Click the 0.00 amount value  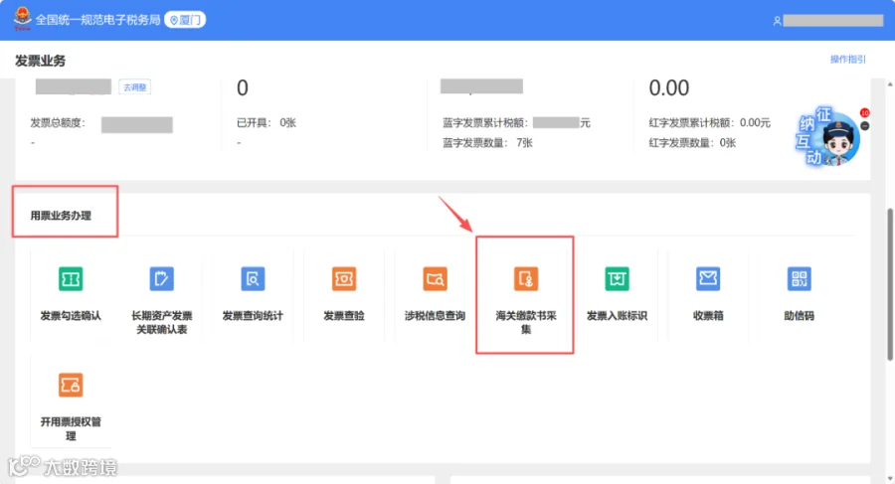pyautogui.click(x=669, y=87)
